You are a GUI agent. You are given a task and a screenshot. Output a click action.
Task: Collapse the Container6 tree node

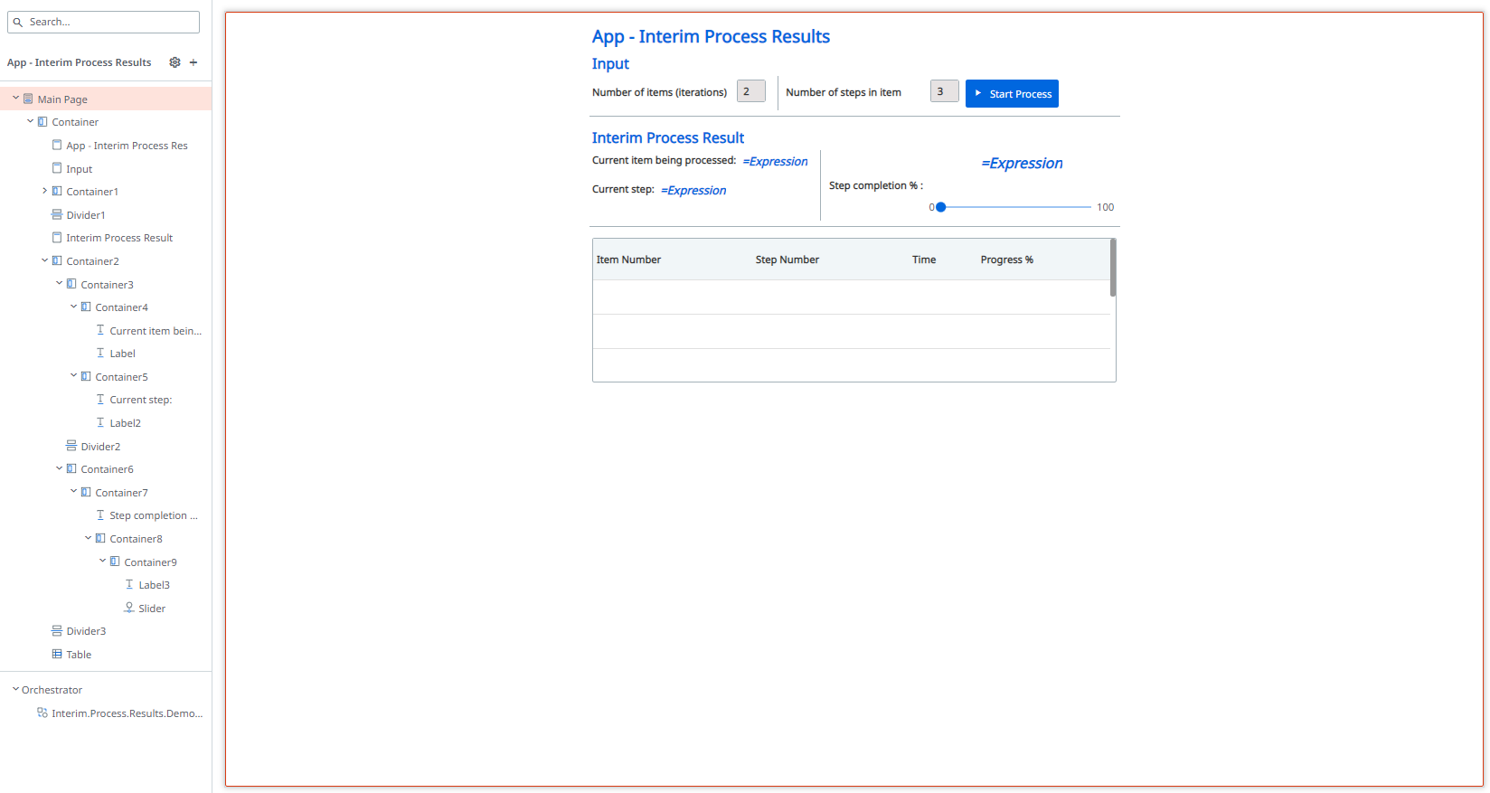point(59,469)
